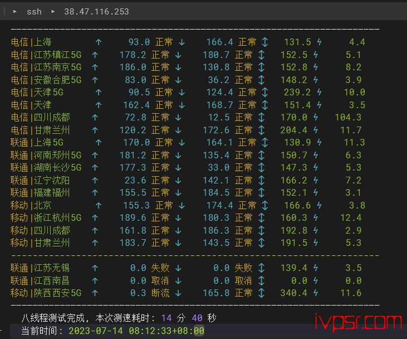
Task: Select latency 204.4 in 电信|甘肃兰州 row
Action: point(293,130)
